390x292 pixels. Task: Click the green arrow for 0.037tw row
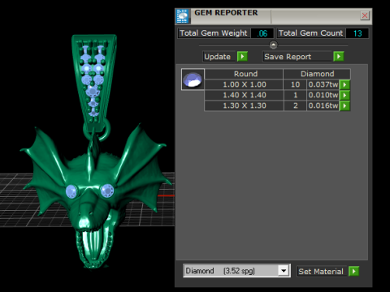(344, 84)
